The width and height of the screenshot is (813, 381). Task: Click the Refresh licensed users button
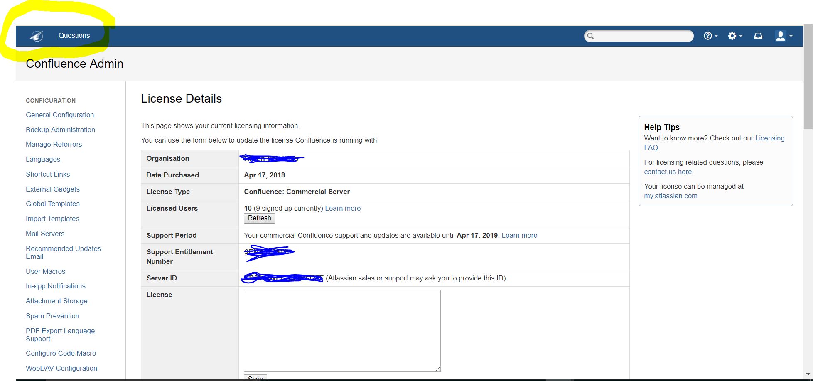pos(259,218)
